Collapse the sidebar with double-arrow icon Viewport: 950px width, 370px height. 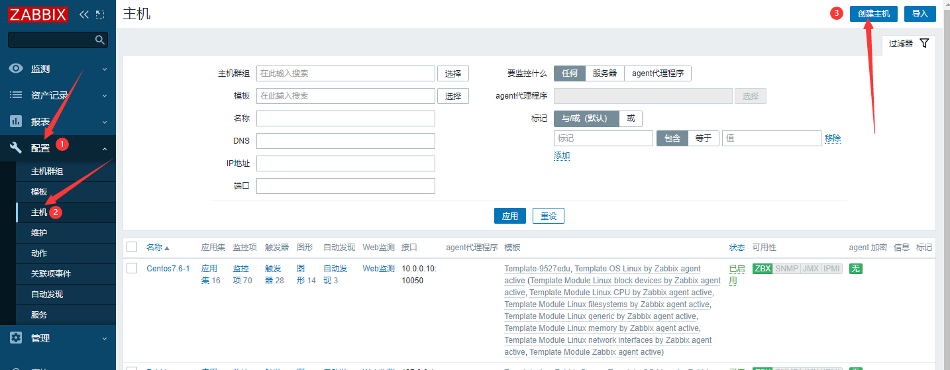coord(83,14)
